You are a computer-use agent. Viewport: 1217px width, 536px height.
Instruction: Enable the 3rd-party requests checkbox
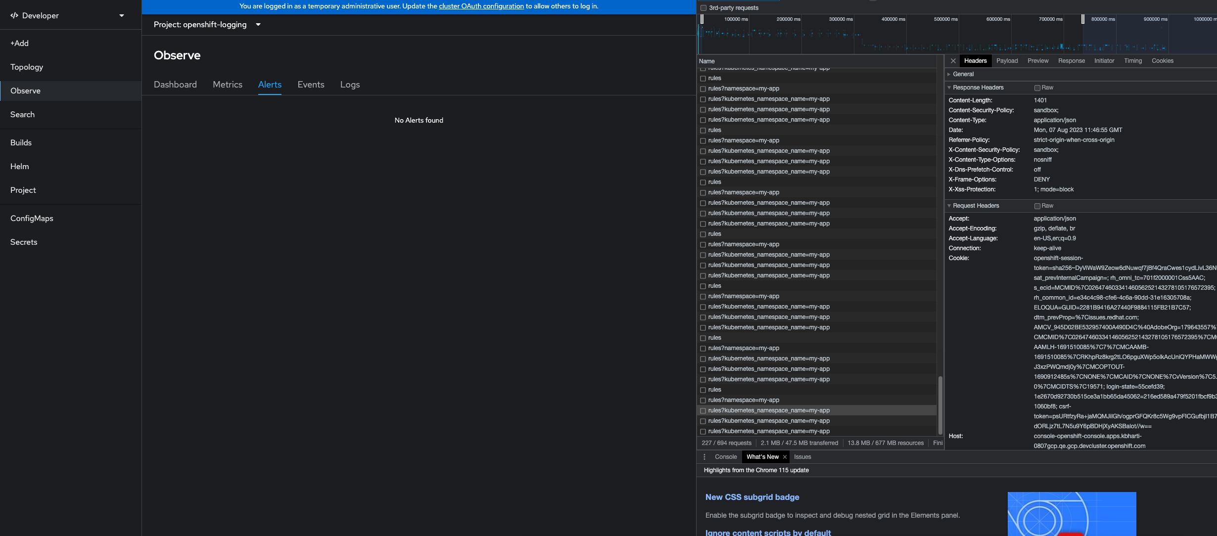[x=703, y=8]
